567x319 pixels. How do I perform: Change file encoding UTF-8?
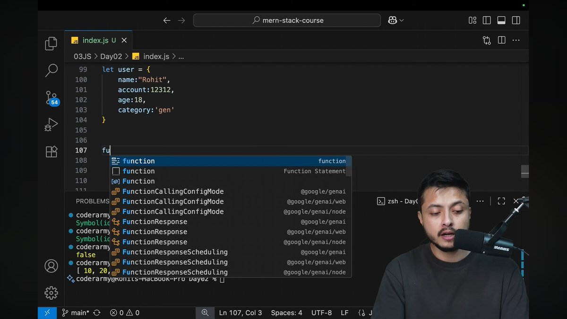(x=321, y=312)
